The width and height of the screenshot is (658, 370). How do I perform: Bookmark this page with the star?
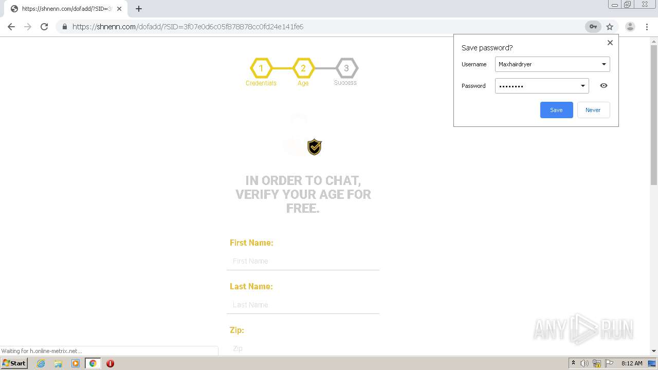coord(610,27)
